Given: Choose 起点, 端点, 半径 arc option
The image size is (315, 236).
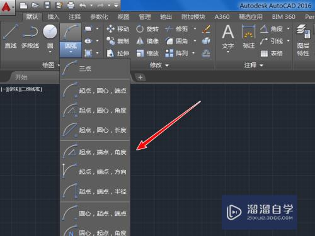Looking at the screenshot, I should coord(95,191).
